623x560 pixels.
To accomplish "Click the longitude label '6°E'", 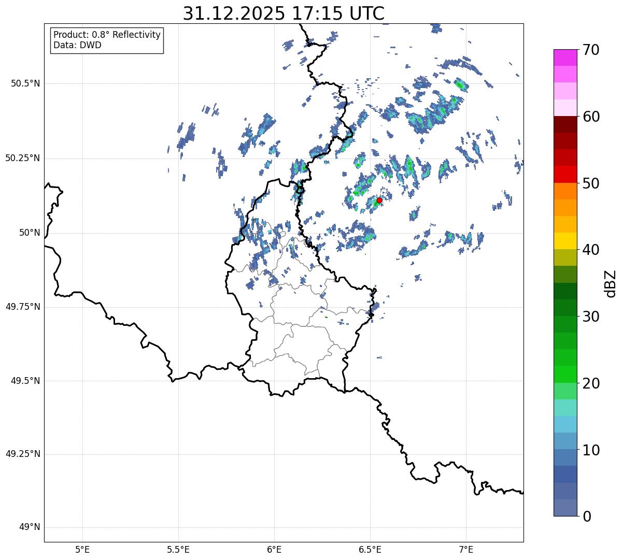I will [274, 549].
